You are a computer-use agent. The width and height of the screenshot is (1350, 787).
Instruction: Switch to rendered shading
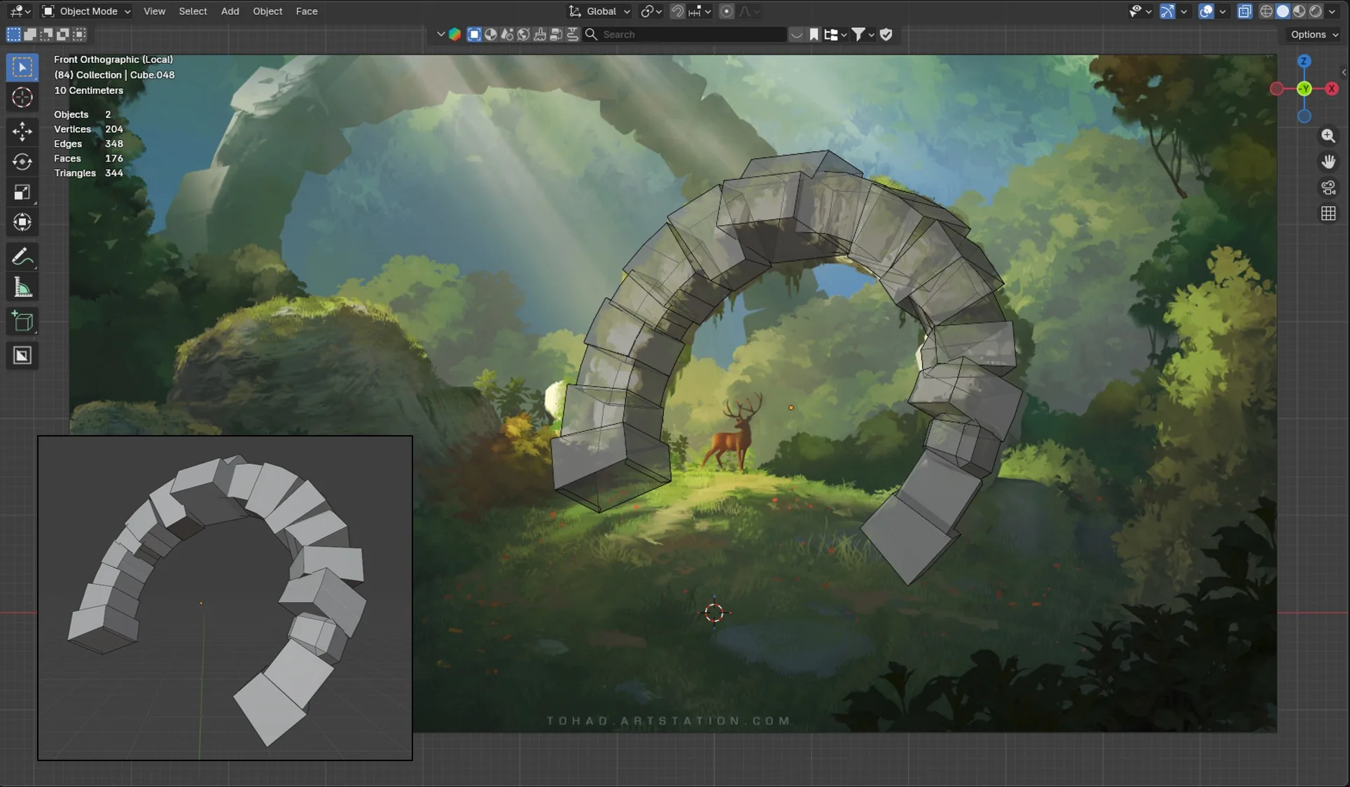(1316, 11)
